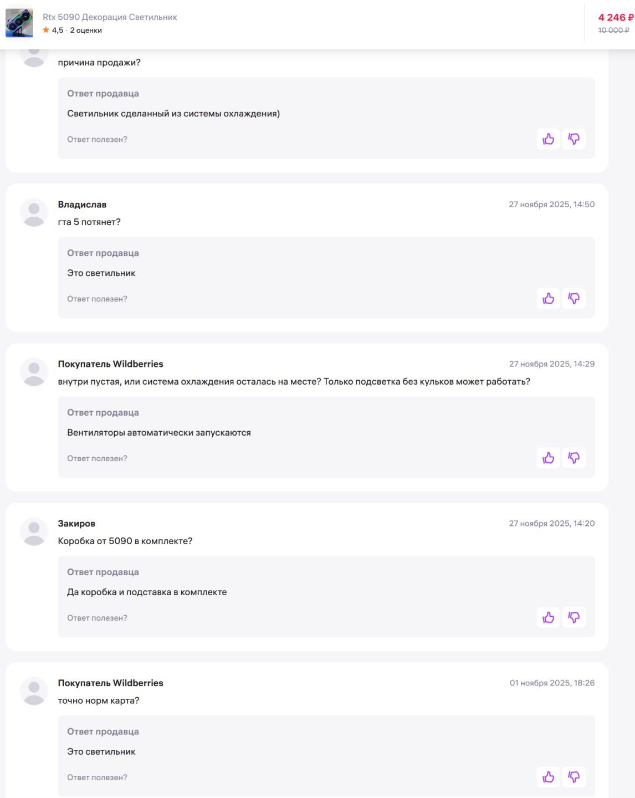Viewport: 635px width, 798px height.
Task: Click the 4,5 star rating in header
Action: pos(54,30)
